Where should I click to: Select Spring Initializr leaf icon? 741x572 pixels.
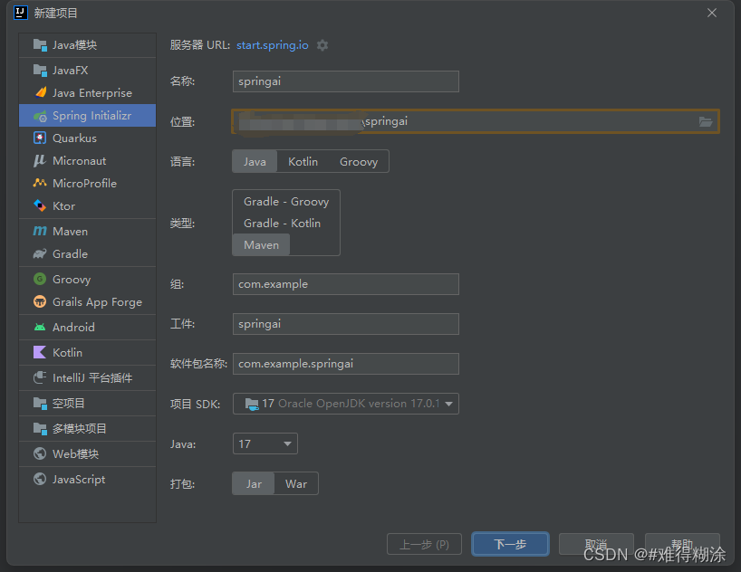40,116
